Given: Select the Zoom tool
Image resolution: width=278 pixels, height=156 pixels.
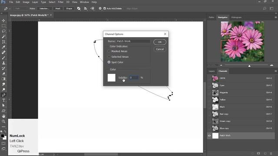Looking at the screenshot, I should (3, 121).
